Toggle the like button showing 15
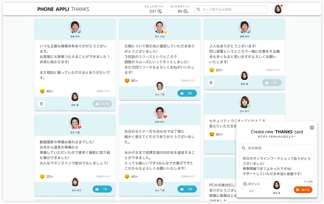The width and height of the screenshot is (324, 204). pos(102,189)
